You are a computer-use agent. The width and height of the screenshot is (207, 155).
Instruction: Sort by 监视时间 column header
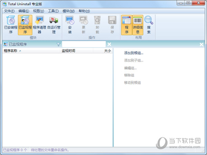(77, 51)
